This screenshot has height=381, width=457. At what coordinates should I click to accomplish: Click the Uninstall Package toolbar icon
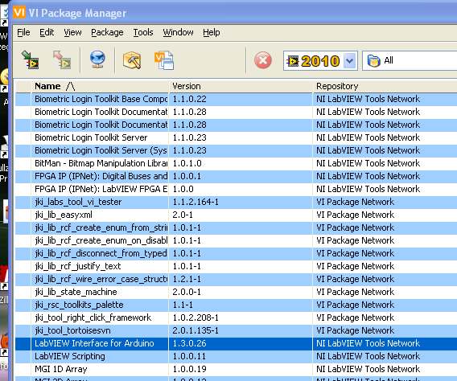62,60
